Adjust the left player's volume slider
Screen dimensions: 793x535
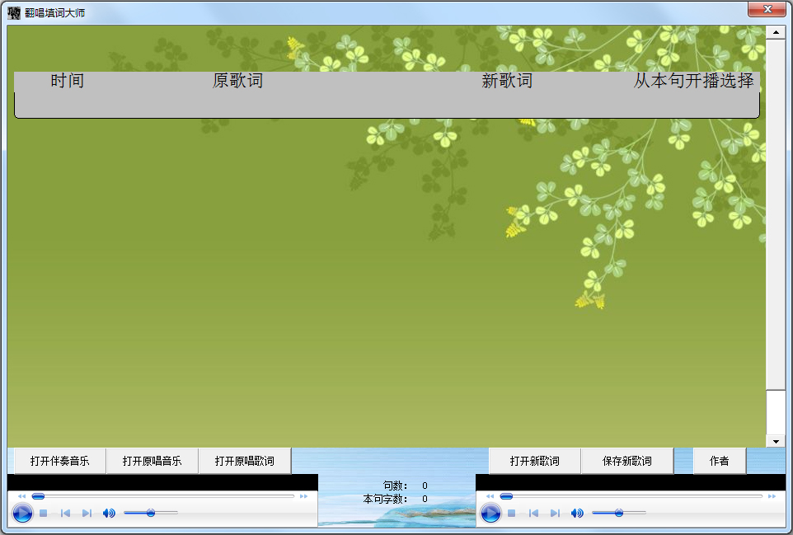tap(151, 512)
